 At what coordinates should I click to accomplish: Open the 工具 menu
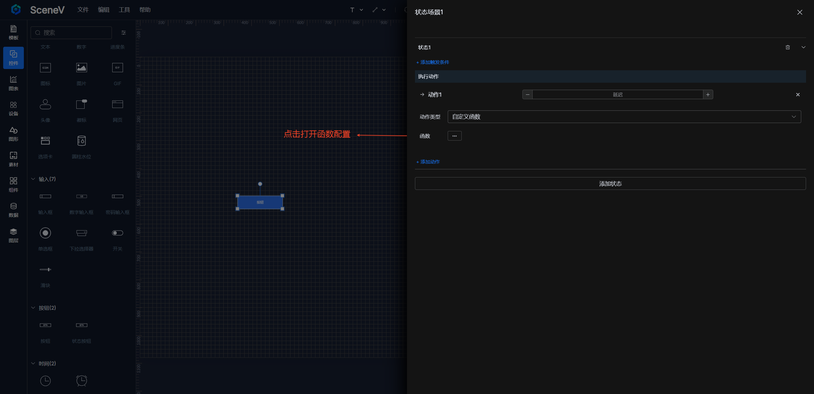click(x=124, y=10)
